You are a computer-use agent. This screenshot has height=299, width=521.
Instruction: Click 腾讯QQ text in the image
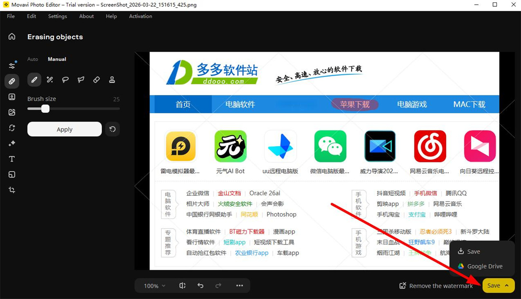[x=456, y=193]
